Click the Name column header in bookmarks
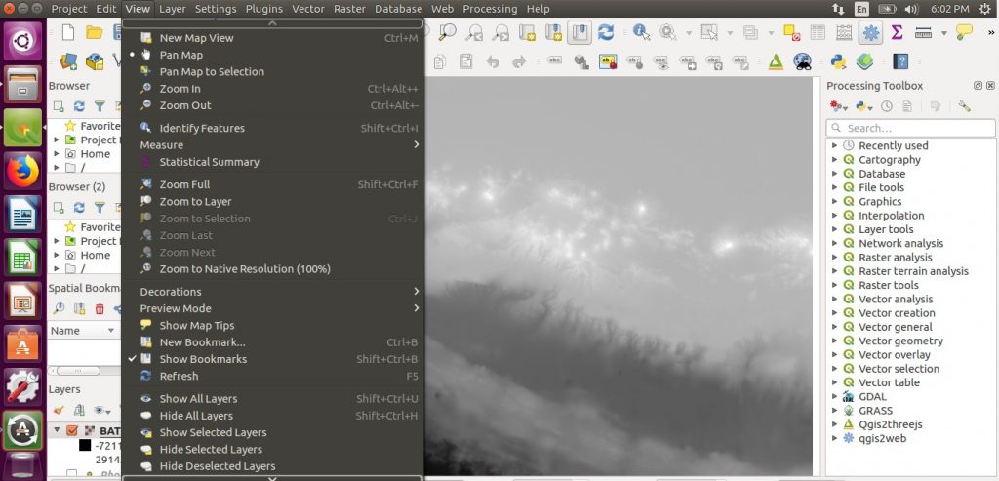This screenshot has height=481, width=999. pos(84,331)
